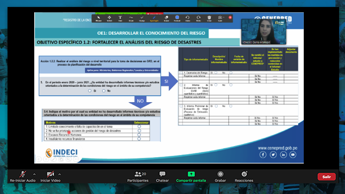Expand audio options chevron next to microphone
Image resolution: width=345 pixels, height=194 pixels.
click(x=34, y=174)
